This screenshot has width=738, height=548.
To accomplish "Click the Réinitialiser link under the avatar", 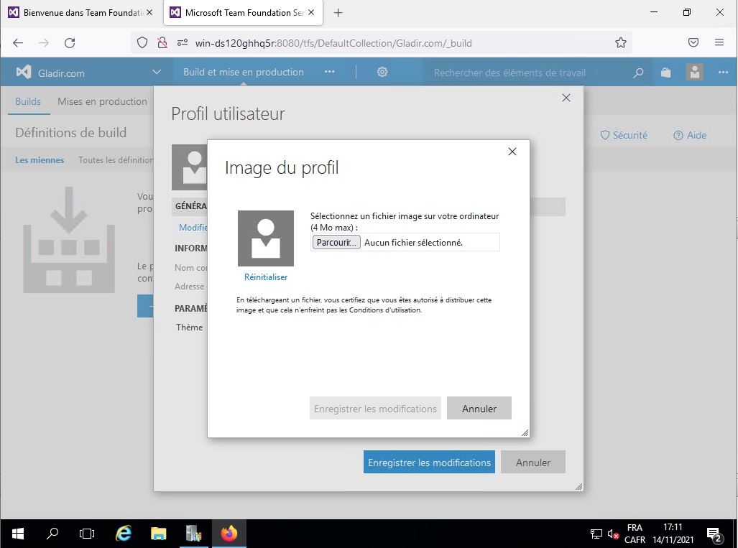I will [x=266, y=277].
